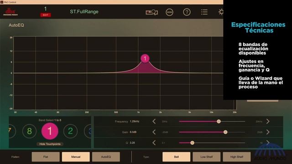Click the Gain value 8.0dB
Viewport: 292px width, 164px height.
point(133,132)
